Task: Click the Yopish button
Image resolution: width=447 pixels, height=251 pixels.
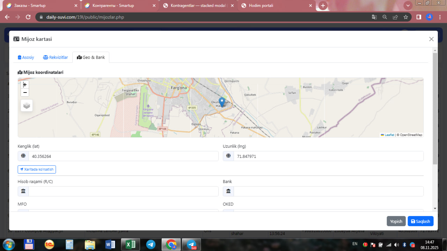Action: (x=396, y=221)
